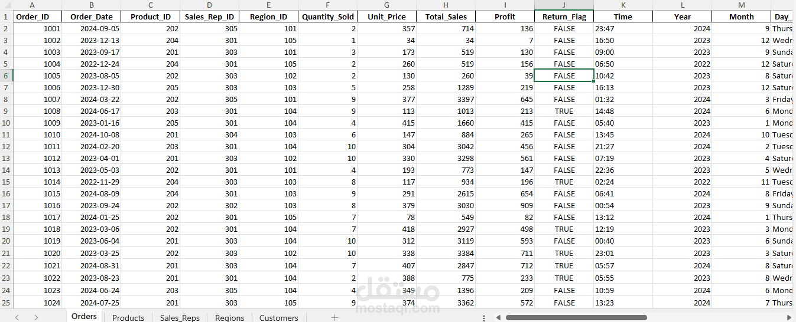Click the Total_Sales header cell

tap(446, 17)
